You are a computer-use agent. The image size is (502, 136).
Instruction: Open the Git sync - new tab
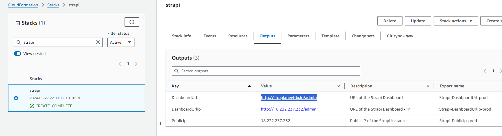pos(400,36)
